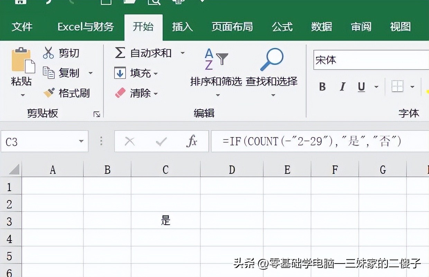The image size is (429, 277).
Task: Click the Paste clipboard icon
Action: pyautogui.click(x=23, y=61)
